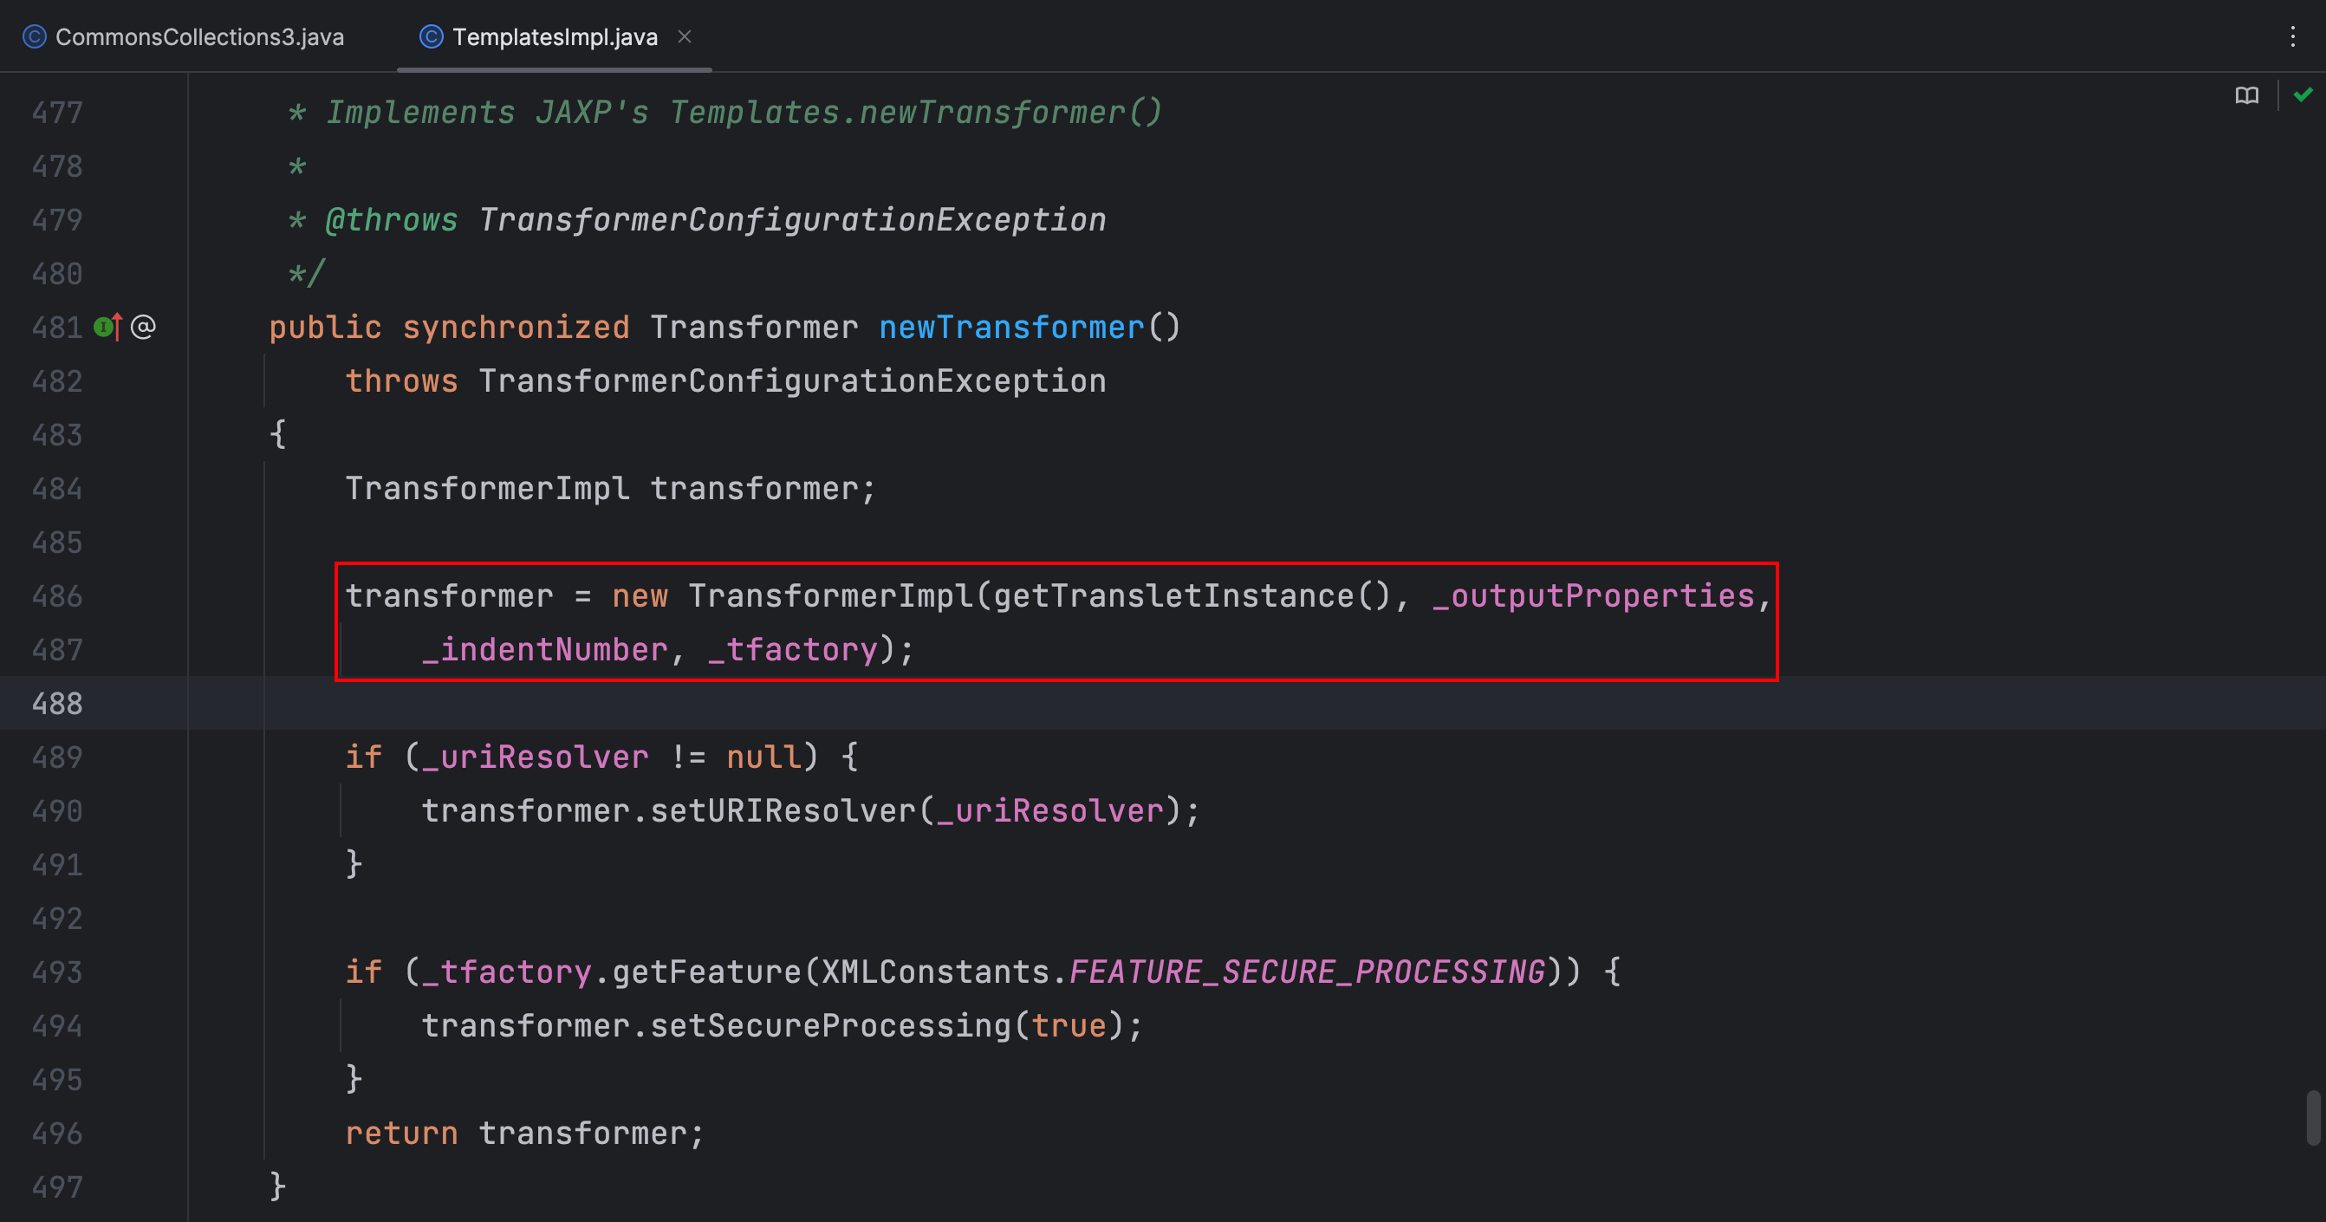
Task: Click 'TransformerImpl transformer;' declaration on line 484
Action: (x=610, y=489)
